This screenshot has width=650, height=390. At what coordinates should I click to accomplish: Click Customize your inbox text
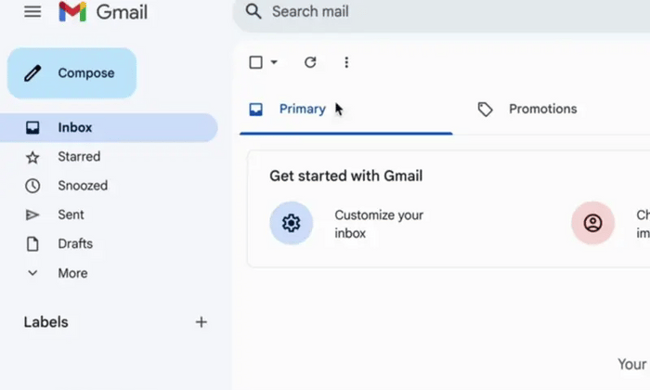click(x=379, y=224)
